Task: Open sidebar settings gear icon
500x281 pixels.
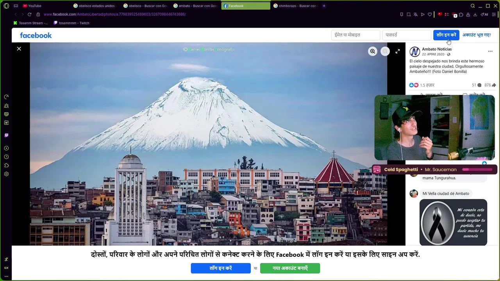Action: (6, 174)
